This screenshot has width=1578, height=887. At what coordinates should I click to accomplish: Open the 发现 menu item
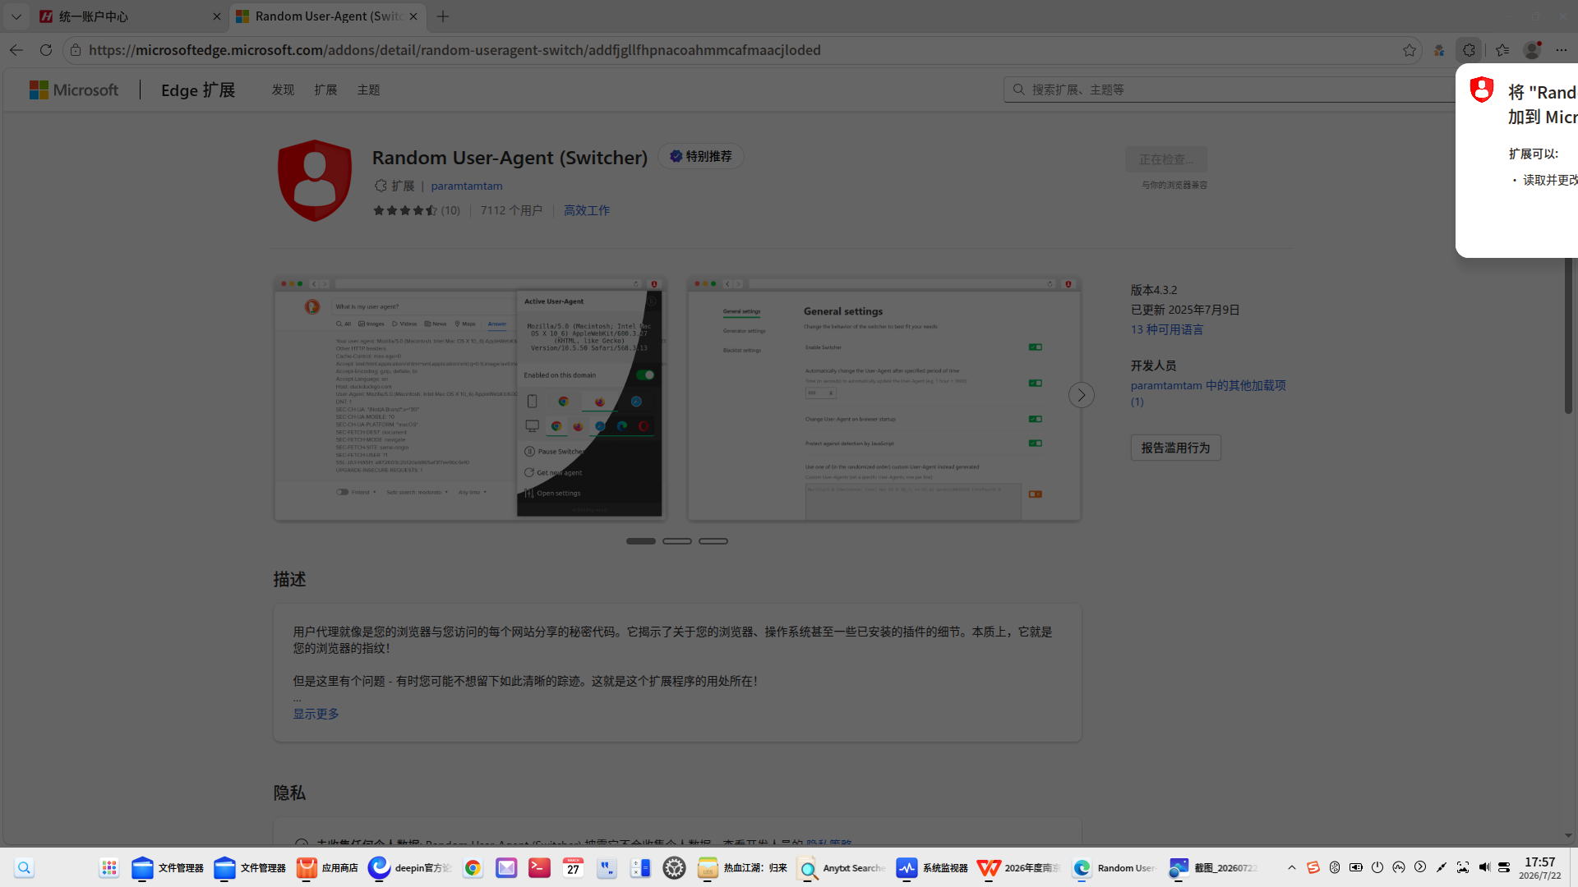(283, 90)
